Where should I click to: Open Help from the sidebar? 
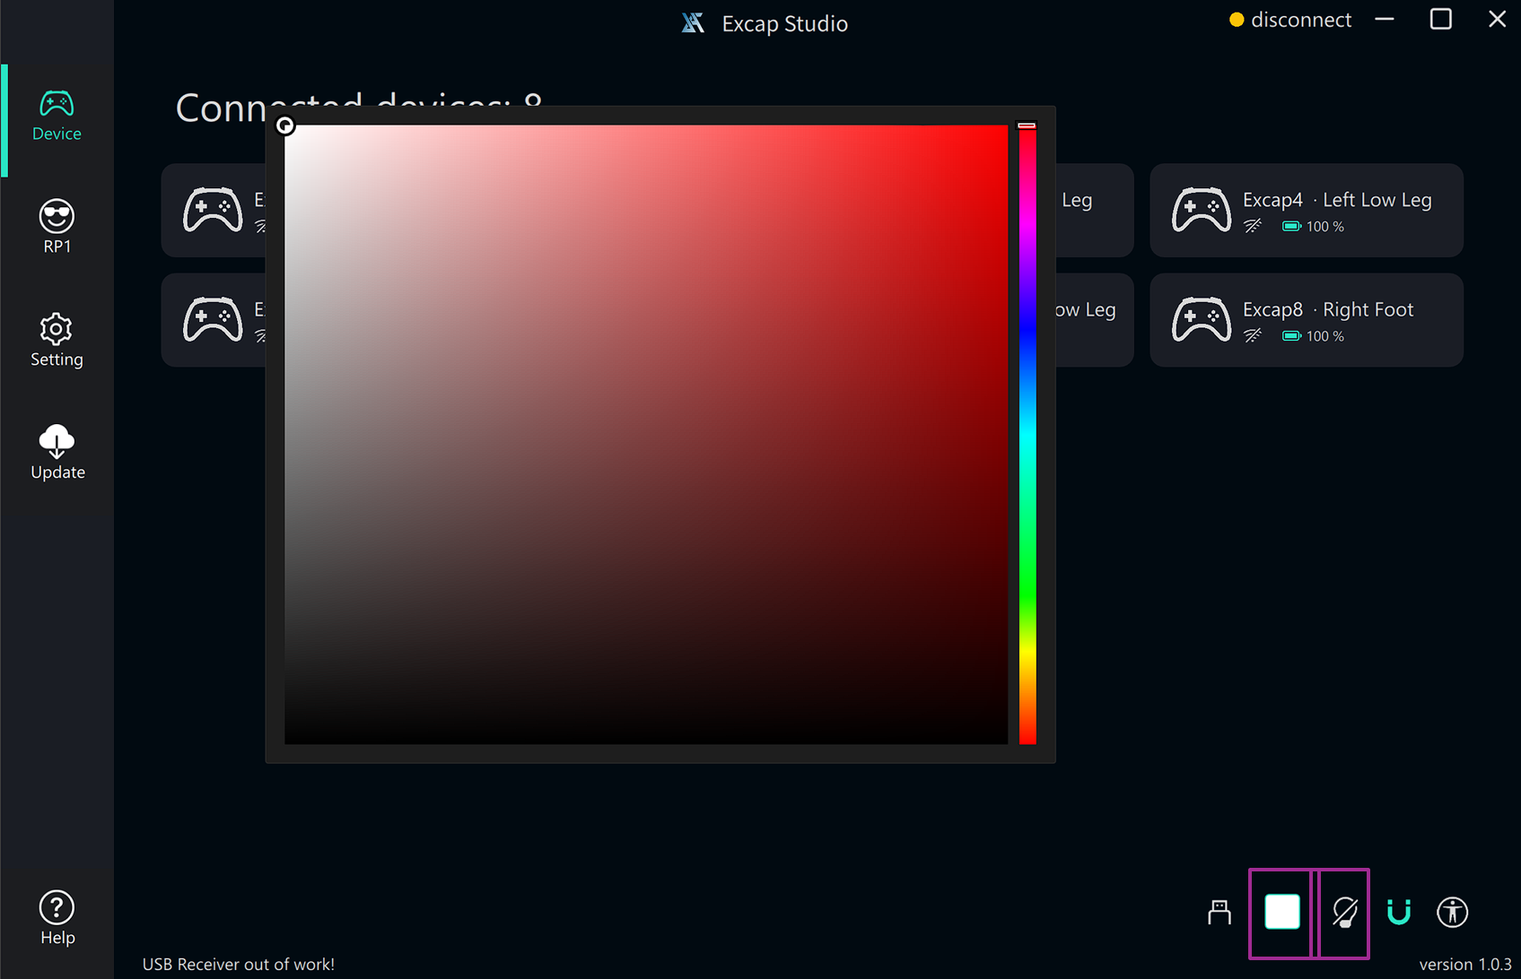click(x=57, y=918)
